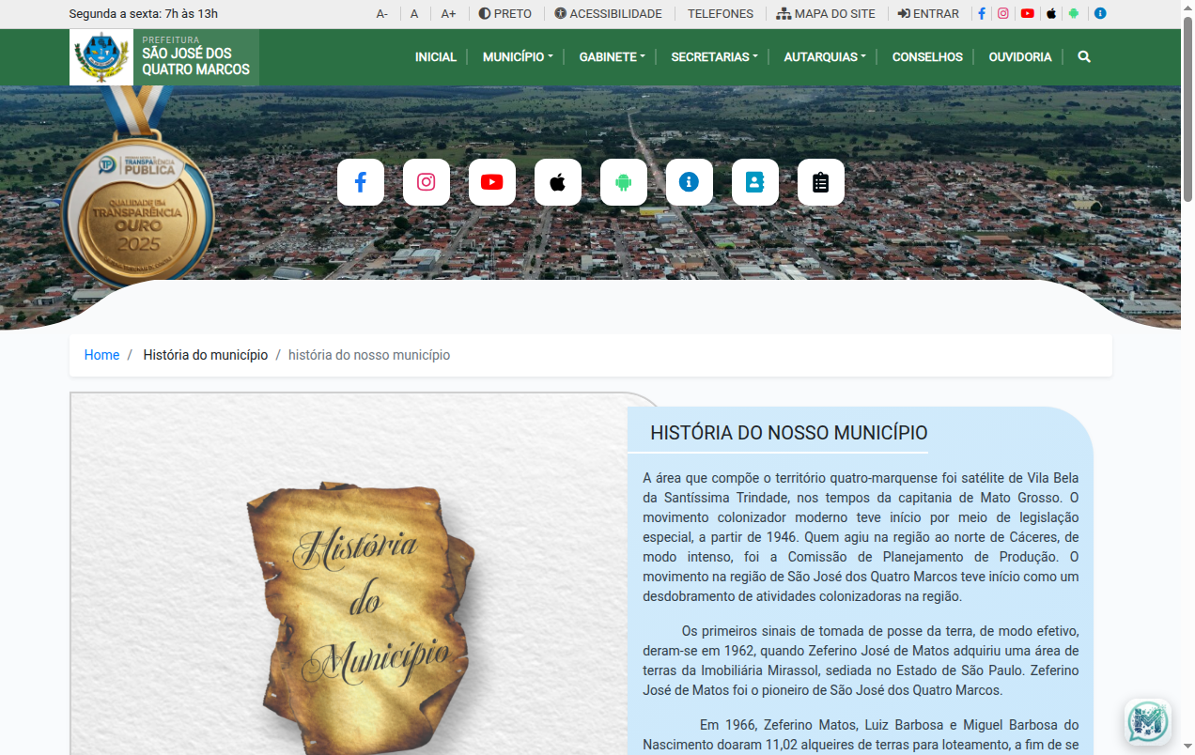
Task: Click Home breadcrumb link
Action: coord(101,355)
